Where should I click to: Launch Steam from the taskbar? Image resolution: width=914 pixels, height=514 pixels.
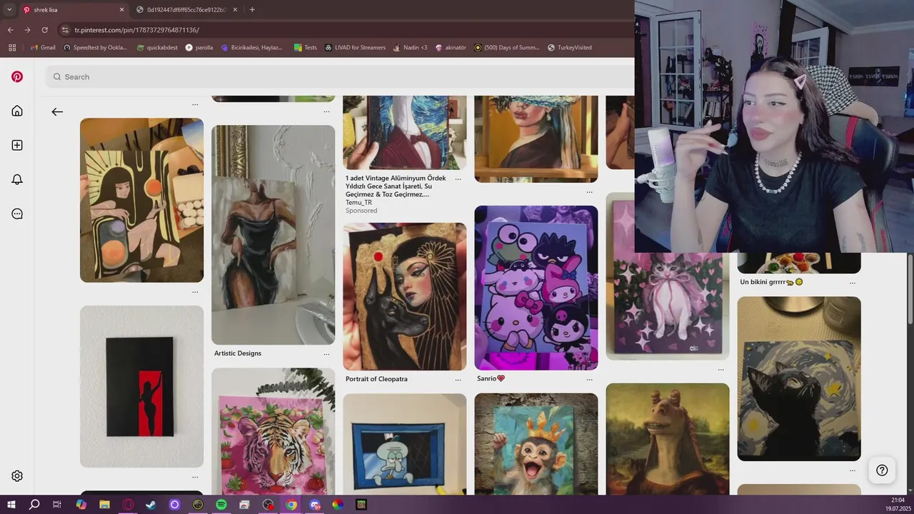[x=151, y=505]
